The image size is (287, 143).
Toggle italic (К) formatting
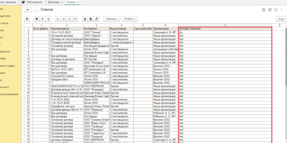point(43,19)
